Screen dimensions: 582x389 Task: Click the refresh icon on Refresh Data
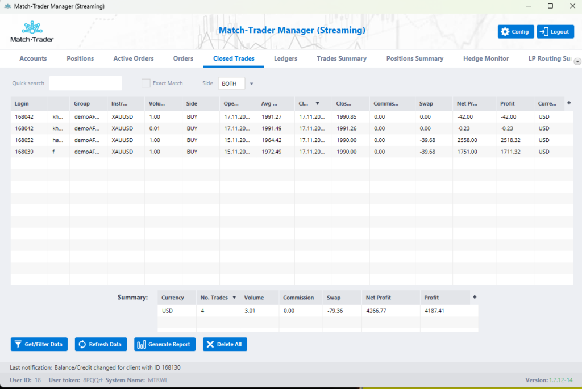click(82, 344)
